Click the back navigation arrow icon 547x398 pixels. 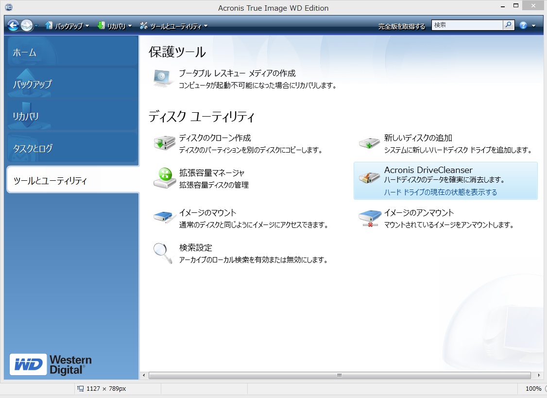coord(13,25)
